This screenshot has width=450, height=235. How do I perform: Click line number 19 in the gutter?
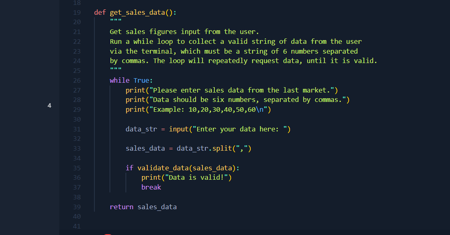(x=76, y=12)
